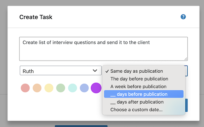Select 'Choose a custom date...' option

[144, 110]
